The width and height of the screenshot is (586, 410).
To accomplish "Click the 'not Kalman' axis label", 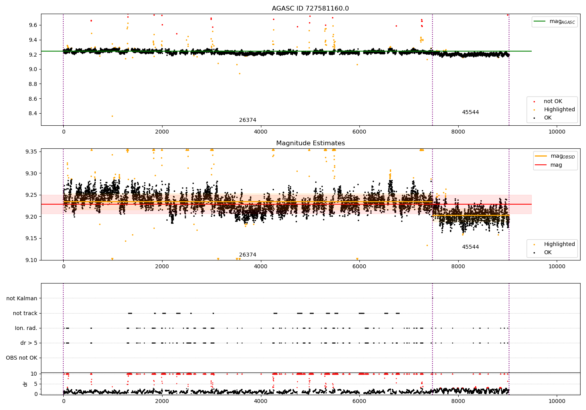I will tap(22, 299).
